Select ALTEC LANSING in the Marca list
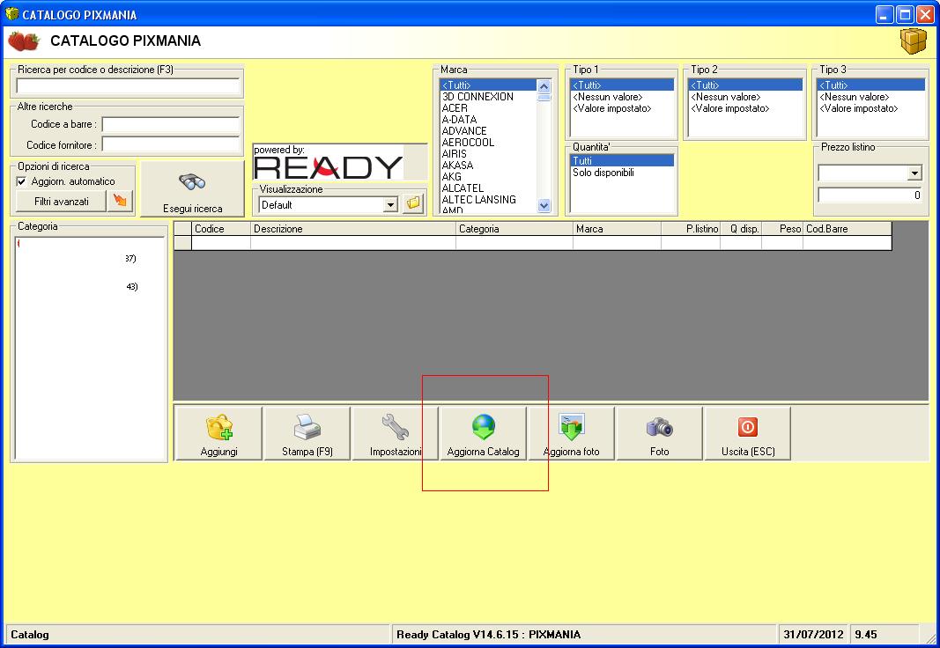940x648 pixels. click(488, 200)
